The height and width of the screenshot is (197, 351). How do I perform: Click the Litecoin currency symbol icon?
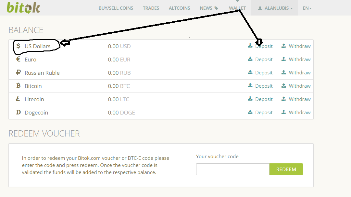pyautogui.click(x=18, y=99)
